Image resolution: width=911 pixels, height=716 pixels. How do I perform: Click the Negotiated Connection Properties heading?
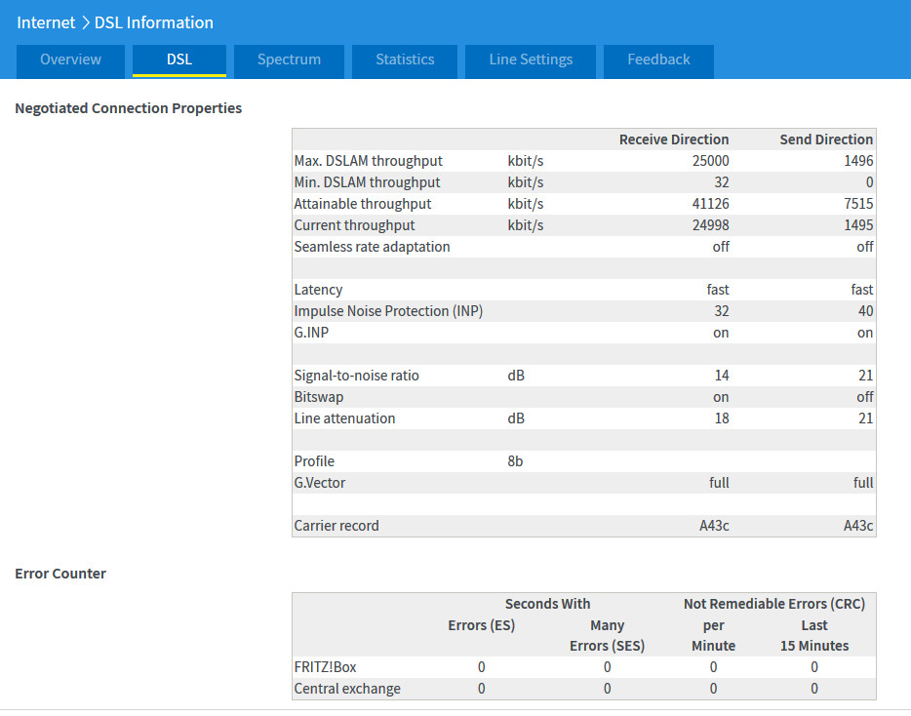pyautogui.click(x=128, y=108)
